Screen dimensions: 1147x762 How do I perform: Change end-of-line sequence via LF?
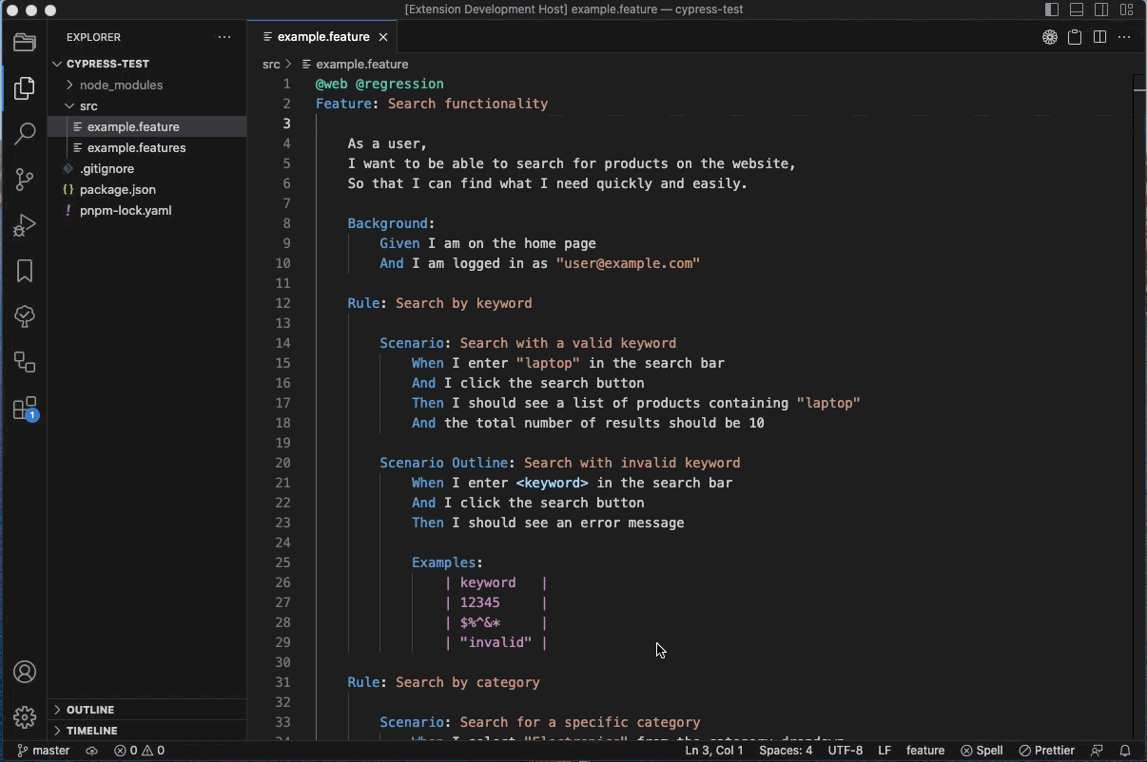[x=885, y=751]
